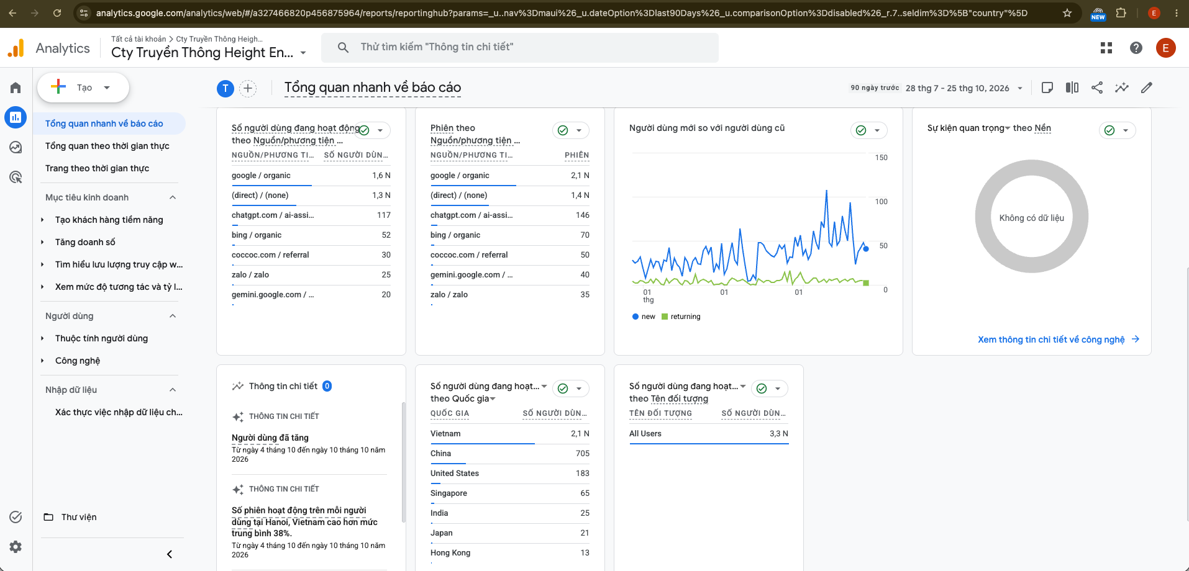Open the Tạo create dropdown
The height and width of the screenshot is (571, 1189).
[x=83, y=88]
